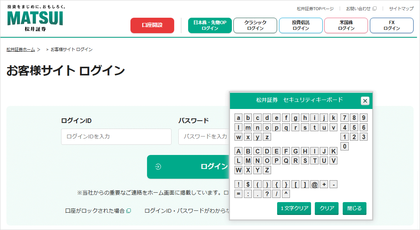Screen dimensions: 420x230
Task: Tap opening parenthesis key
Action: tap(258, 184)
